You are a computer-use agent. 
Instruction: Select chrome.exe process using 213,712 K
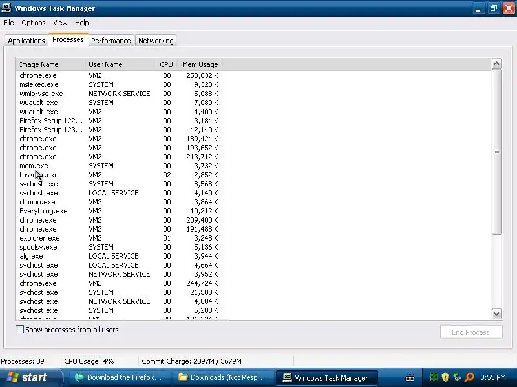click(119, 157)
